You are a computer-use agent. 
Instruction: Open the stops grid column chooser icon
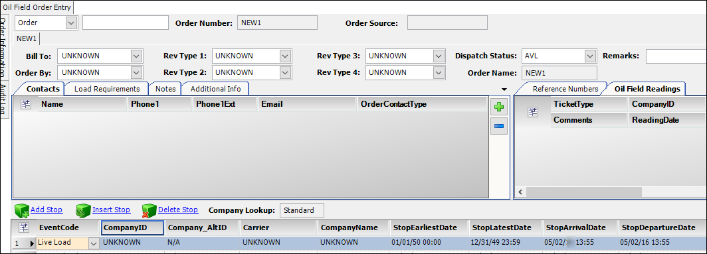pyautogui.click(x=23, y=227)
